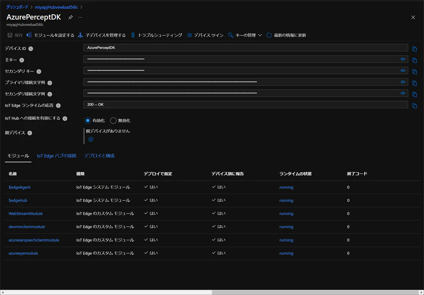The width and height of the screenshot is (424, 295).
Task: Click the info icon beside セカンダリ接続文字列
Action: (50, 94)
